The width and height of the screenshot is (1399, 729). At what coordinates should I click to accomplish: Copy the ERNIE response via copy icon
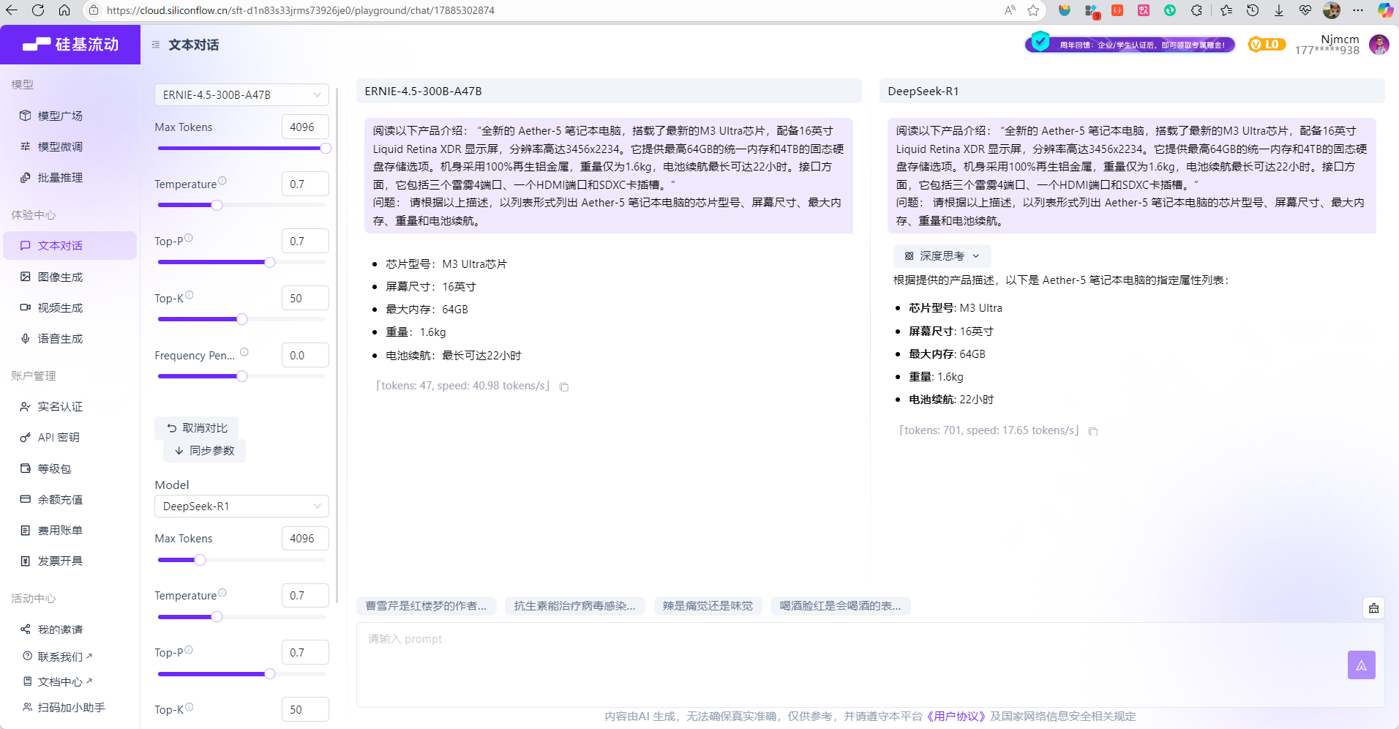point(564,386)
